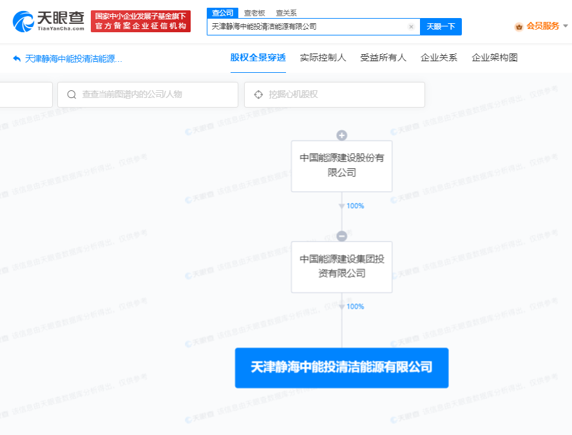Open the 股权全景穿透 tab

(x=258, y=57)
